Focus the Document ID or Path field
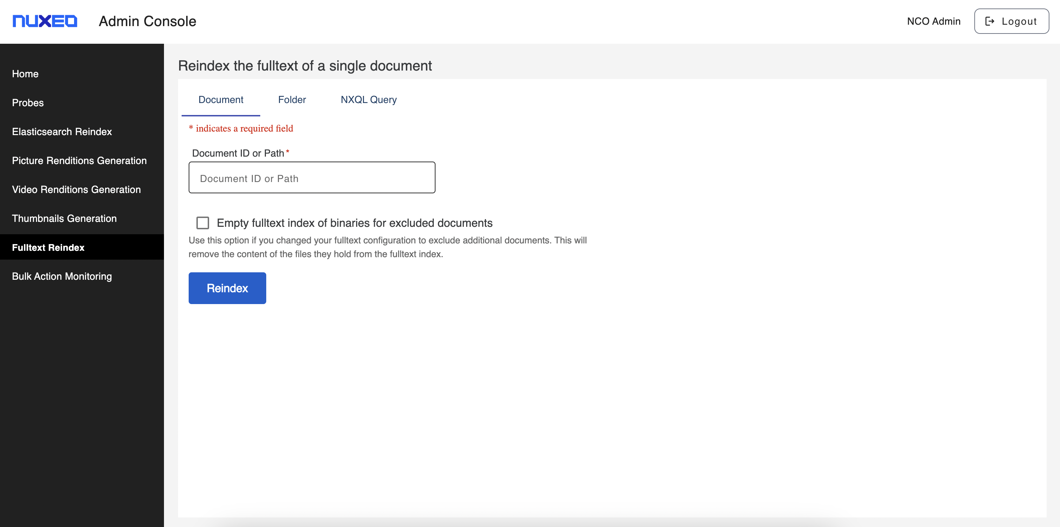The image size is (1060, 527). pyautogui.click(x=311, y=178)
